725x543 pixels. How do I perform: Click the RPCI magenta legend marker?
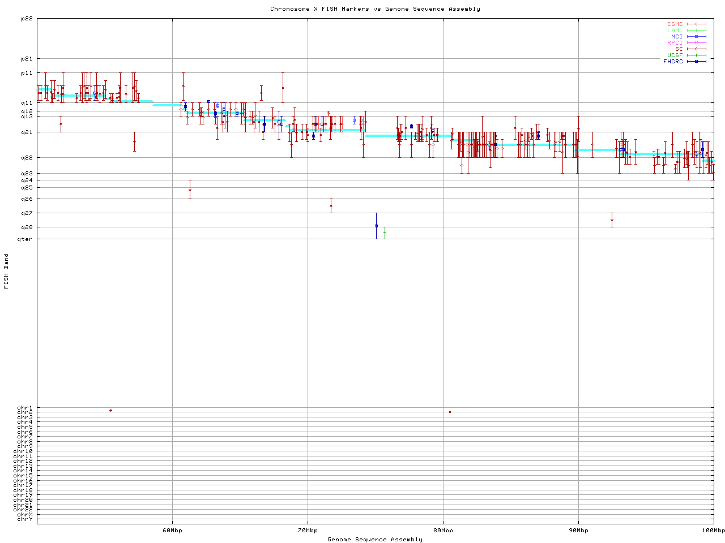pos(696,43)
